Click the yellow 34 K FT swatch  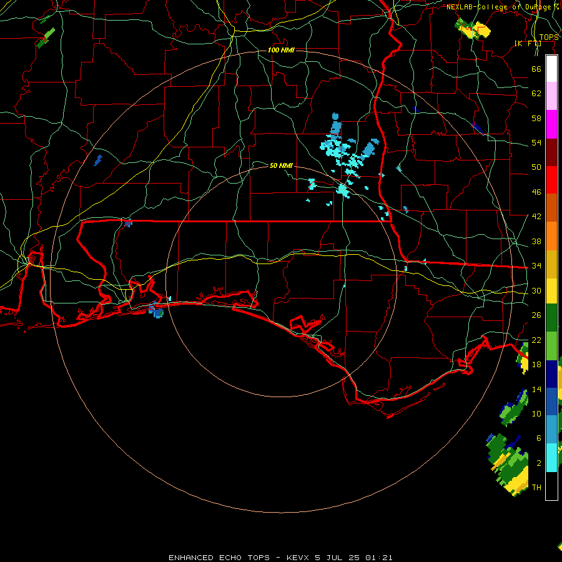pyautogui.click(x=551, y=290)
